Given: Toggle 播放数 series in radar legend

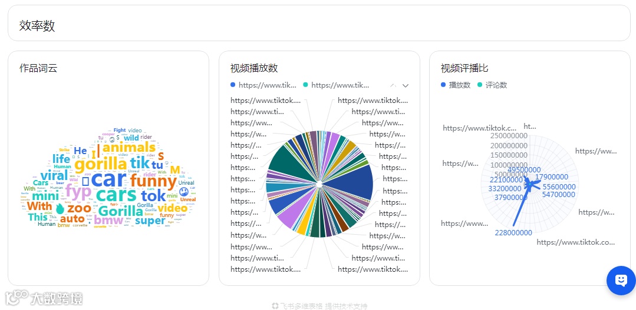Looking at the screenshot, I should click(456, 85).
